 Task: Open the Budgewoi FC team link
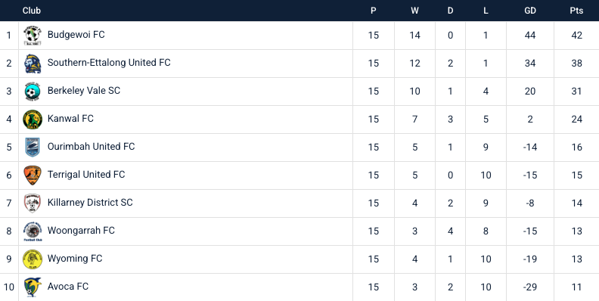(x=76, y=35)
